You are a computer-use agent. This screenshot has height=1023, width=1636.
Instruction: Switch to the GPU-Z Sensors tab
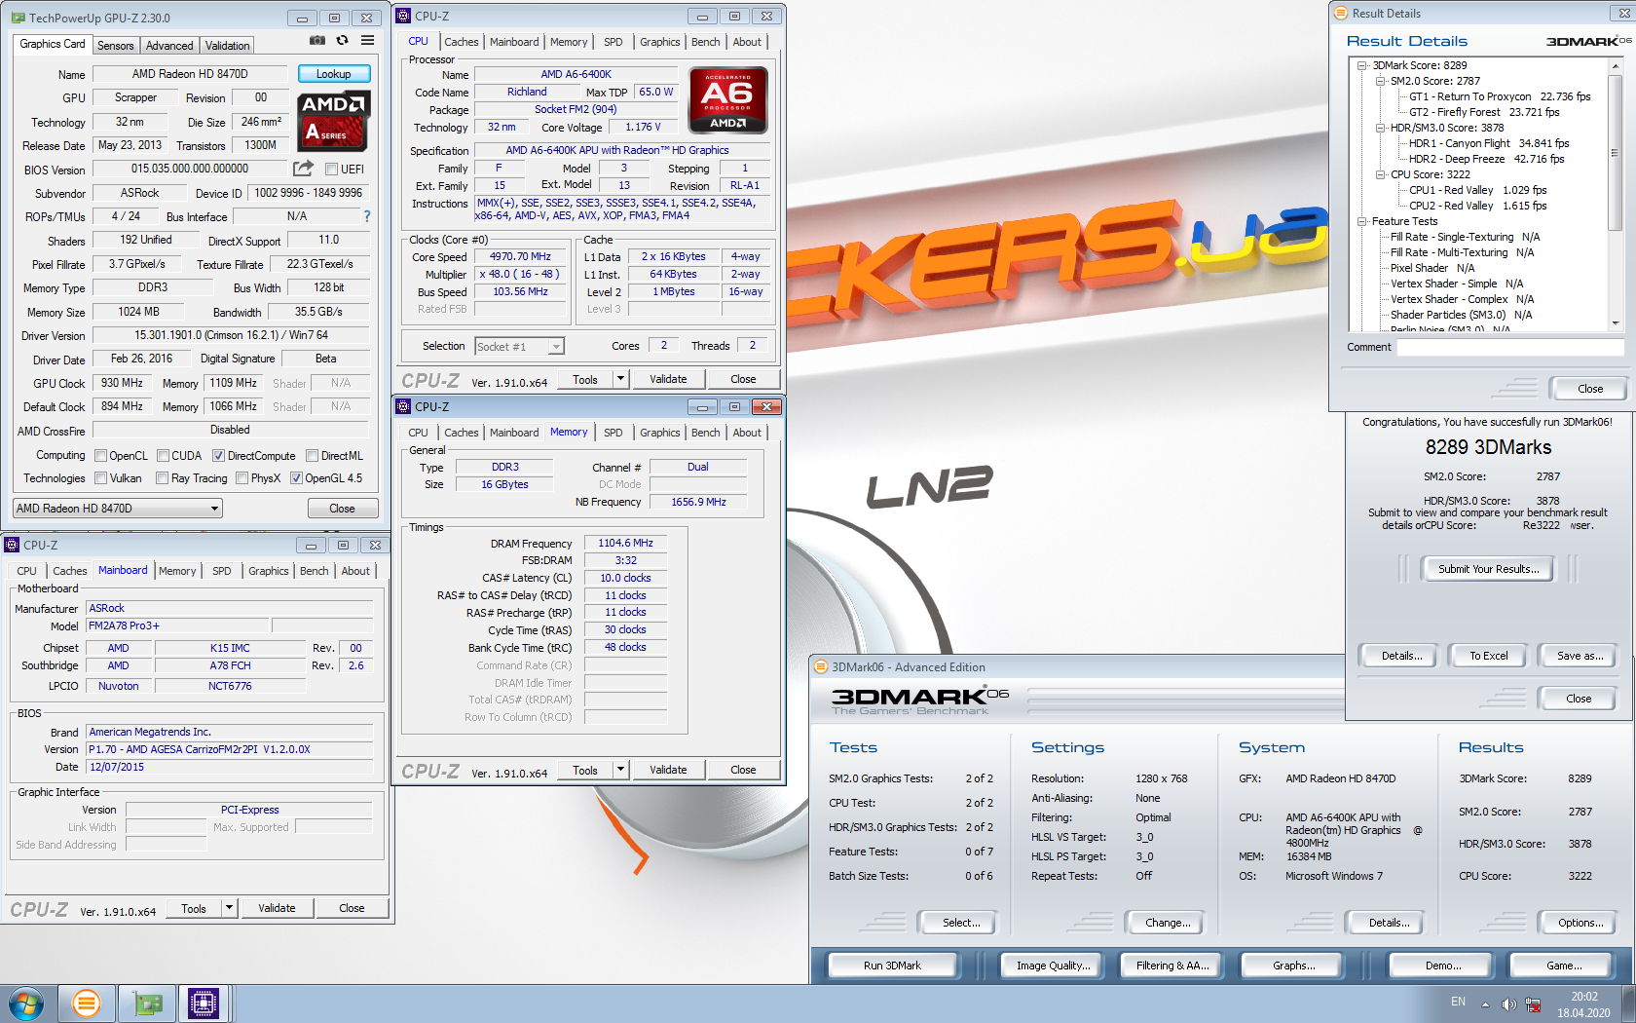click(116, 46)
